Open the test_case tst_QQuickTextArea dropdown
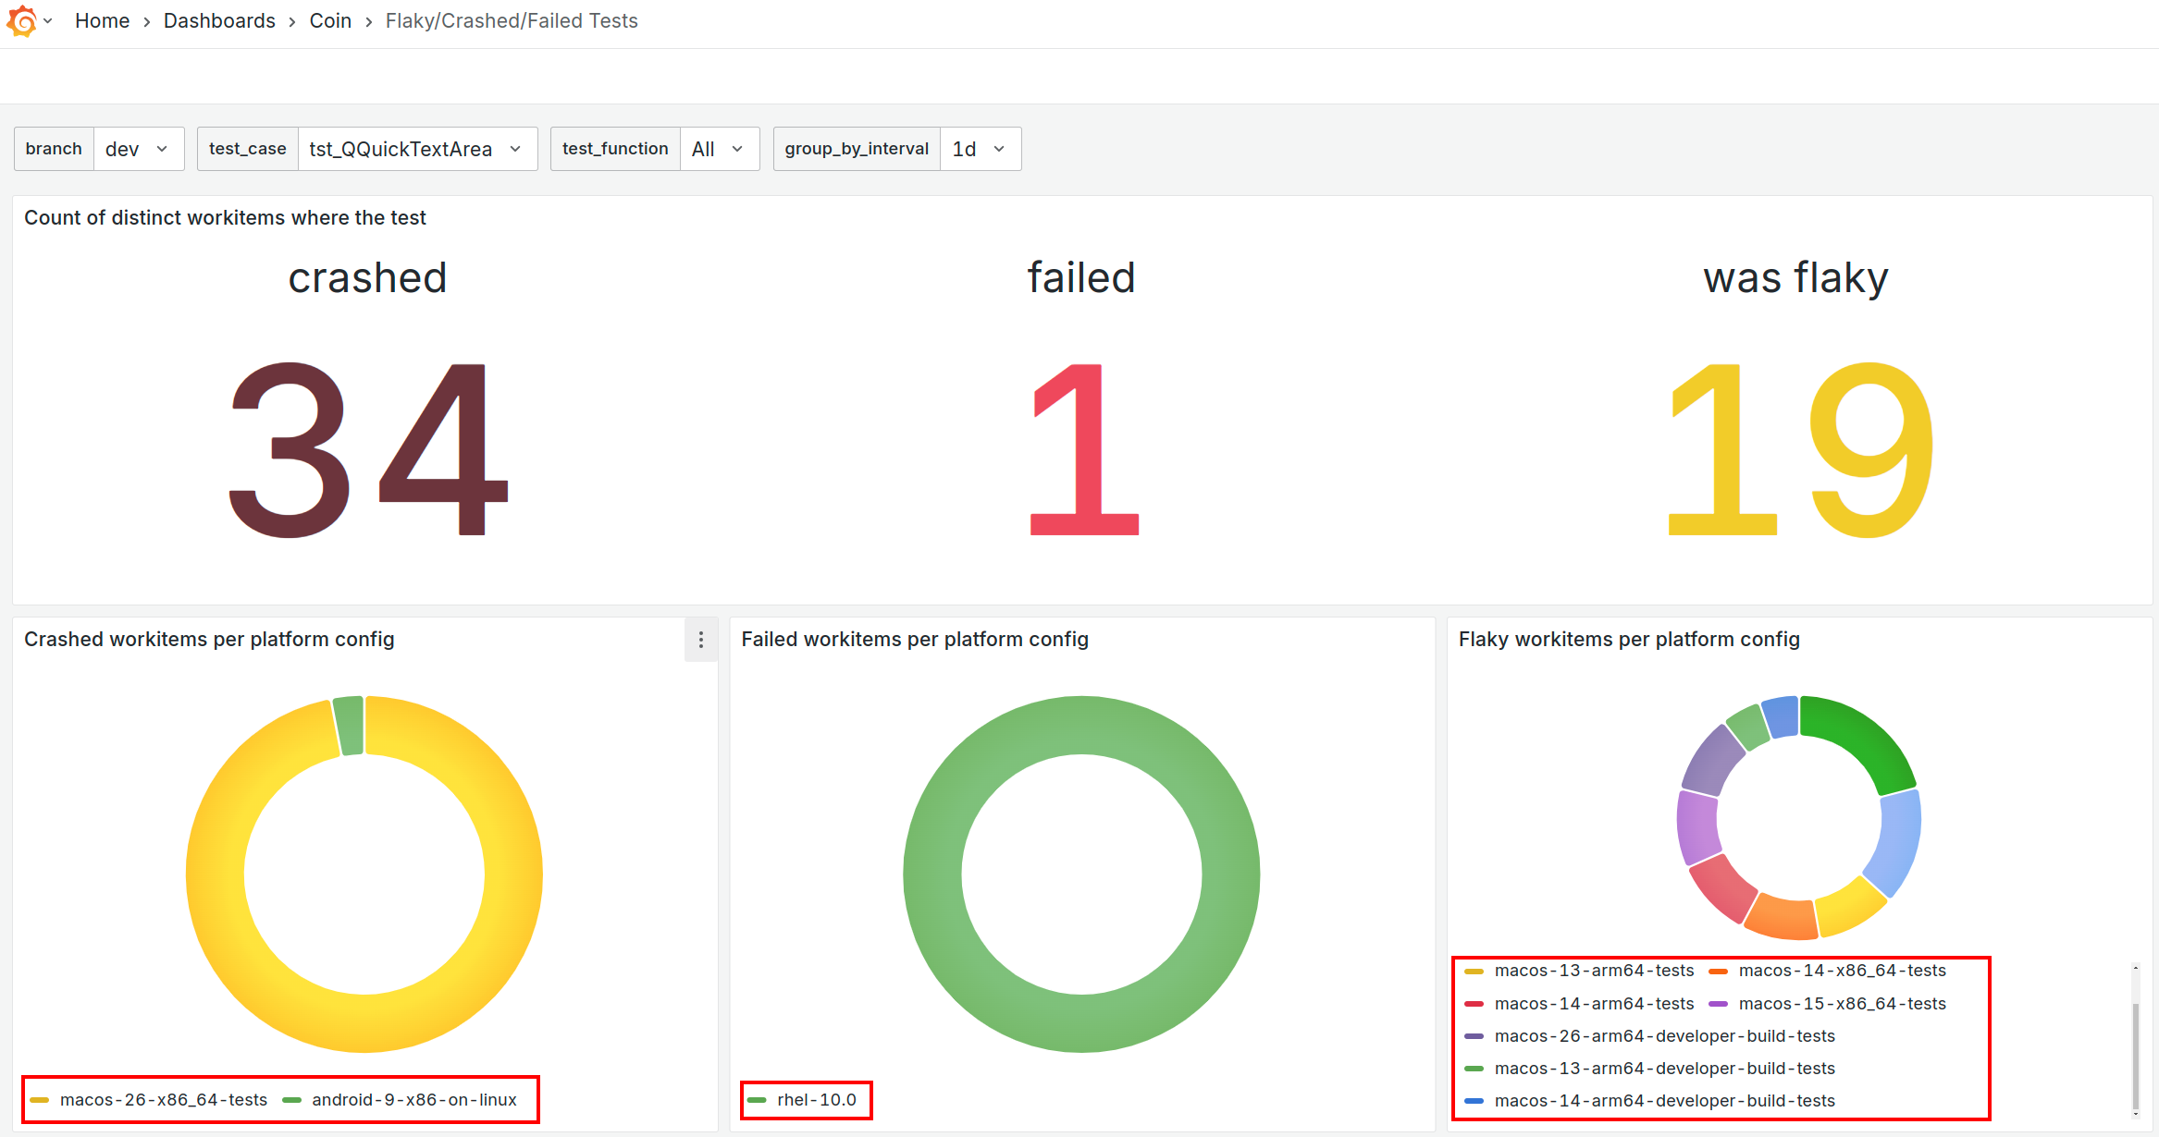This screenshot has width=2159, height=1137. [x=416, y=149]
